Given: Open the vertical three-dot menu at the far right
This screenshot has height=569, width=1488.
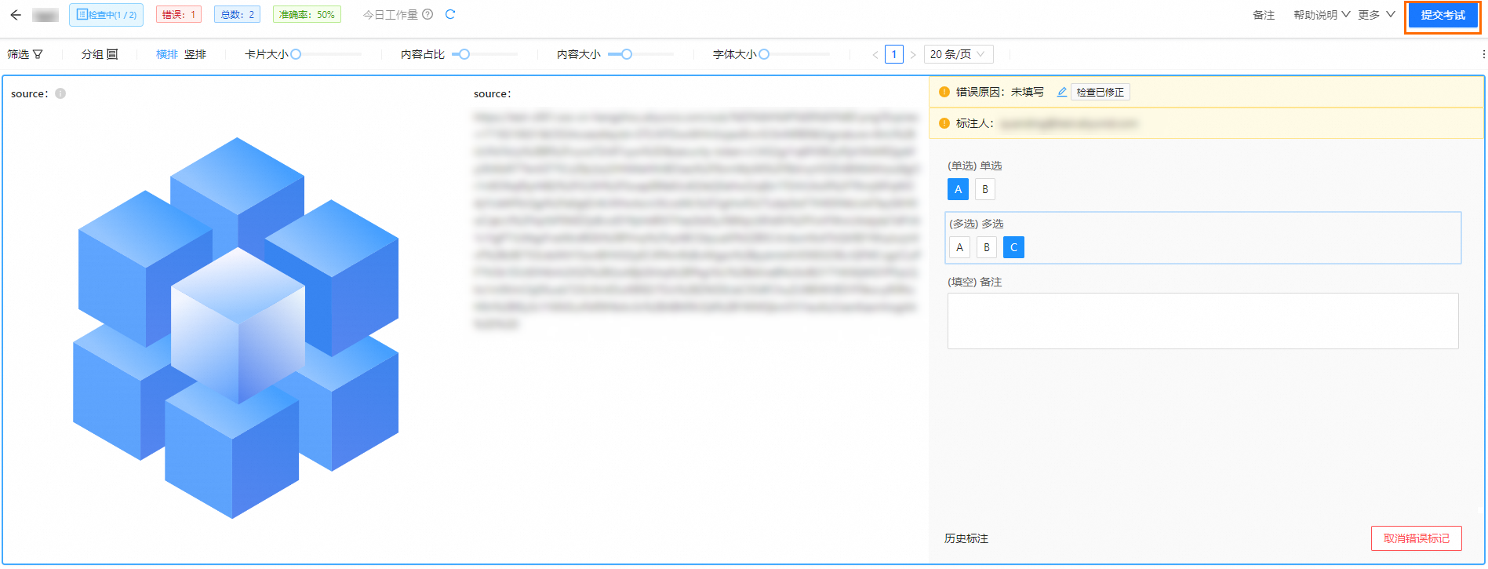Looking at the screenshot, I should tap(1483, 54).
